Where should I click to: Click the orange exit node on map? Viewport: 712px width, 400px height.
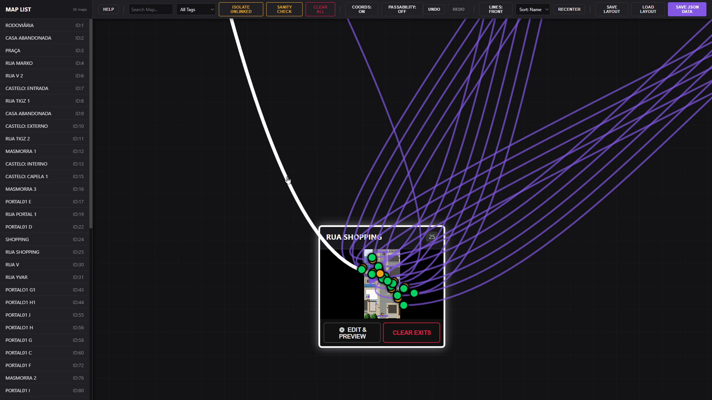pos(380,274)
